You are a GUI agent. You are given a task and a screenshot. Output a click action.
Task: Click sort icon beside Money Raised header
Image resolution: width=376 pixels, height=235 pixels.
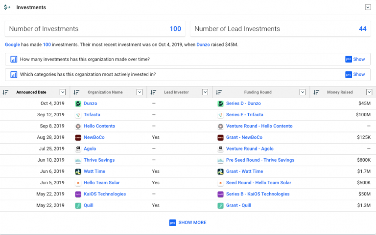click(316, 92)
